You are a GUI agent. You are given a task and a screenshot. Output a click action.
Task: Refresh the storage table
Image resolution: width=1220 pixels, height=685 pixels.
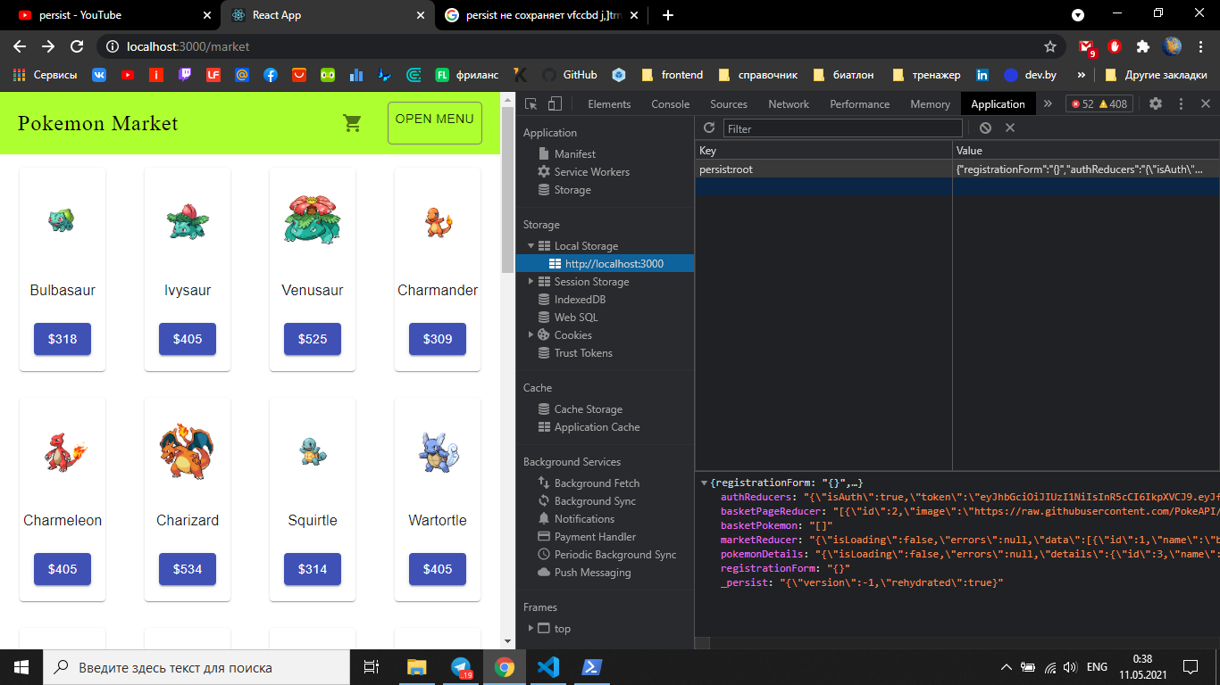(x=709, y=128)
